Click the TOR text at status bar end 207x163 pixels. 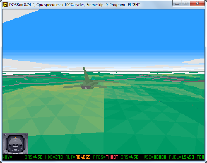pos(200,157)
